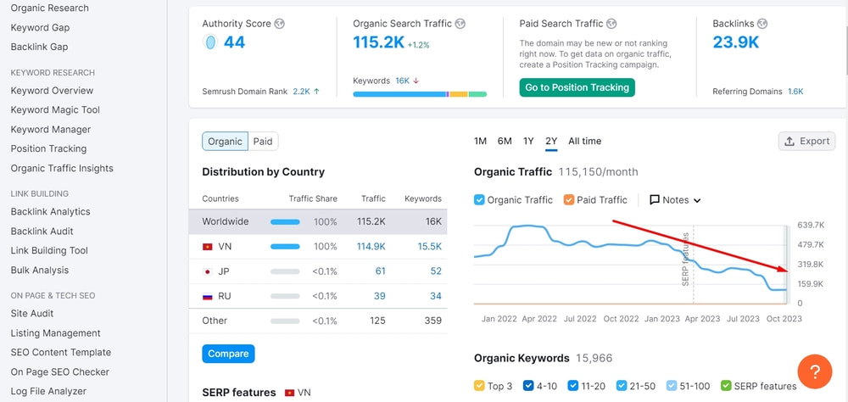Open Listing Management in the sidebar
Image resolution: width=848 pixels, height=402 pixels.
tap(56, 333)
